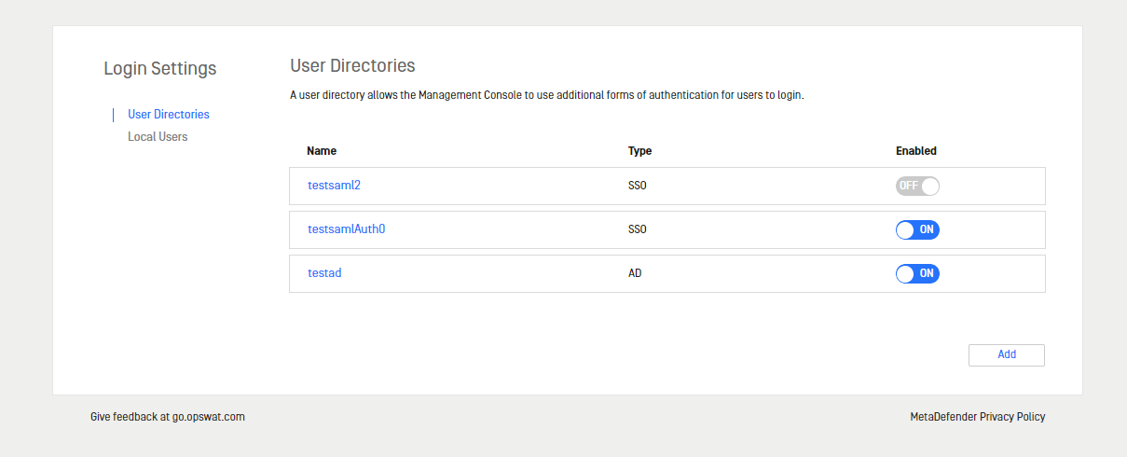Enable the testsaml2 directory toggle
The width and height of the screenshot is (1127, 457).
coord(917,186)
